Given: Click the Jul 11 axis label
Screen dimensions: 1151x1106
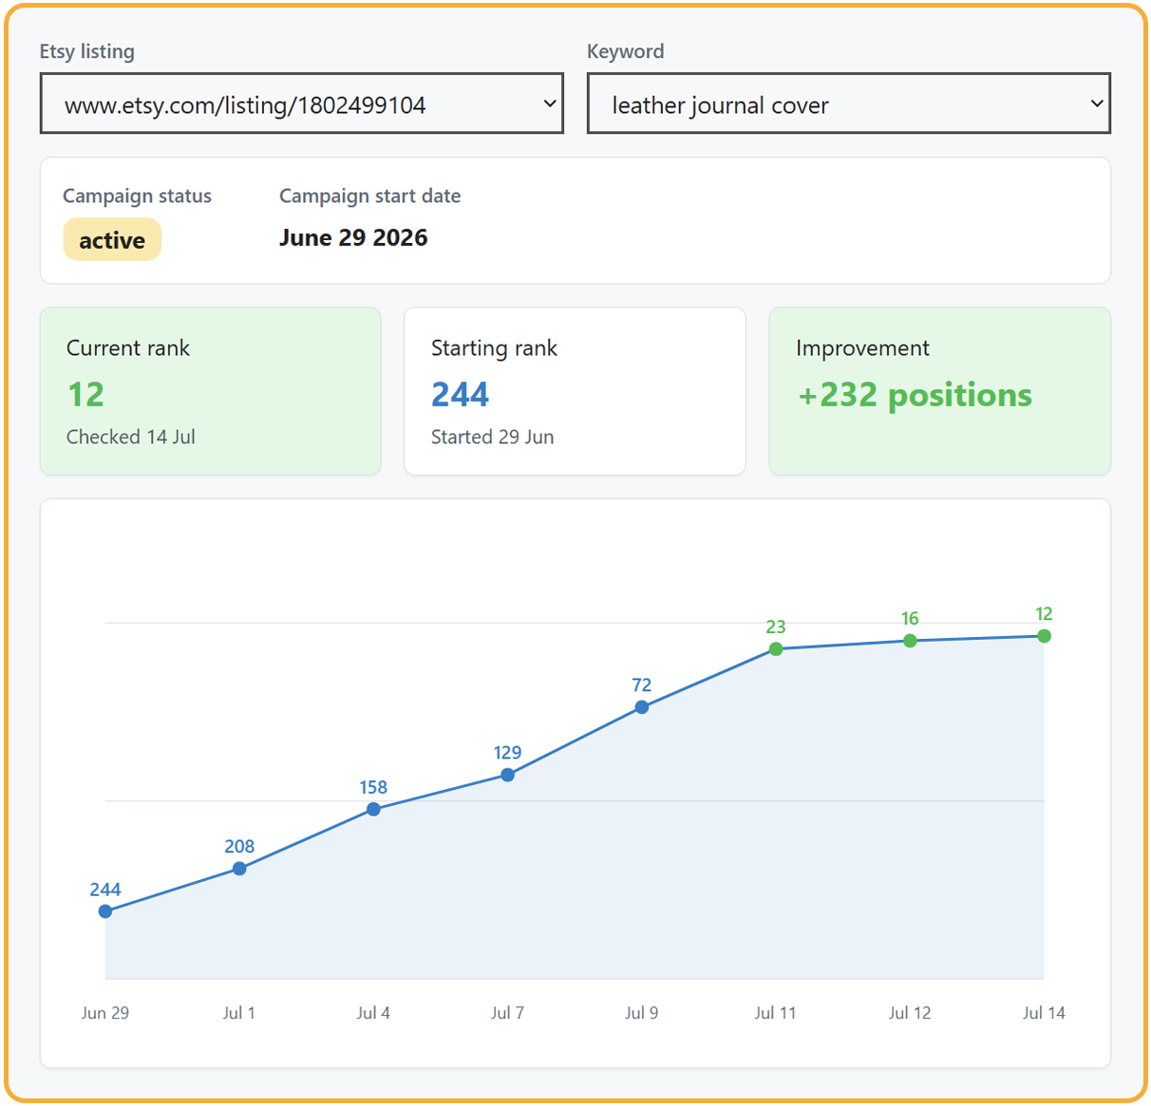Looking at the screenshot, I should pyautogui.click(x=776, y=1013).
